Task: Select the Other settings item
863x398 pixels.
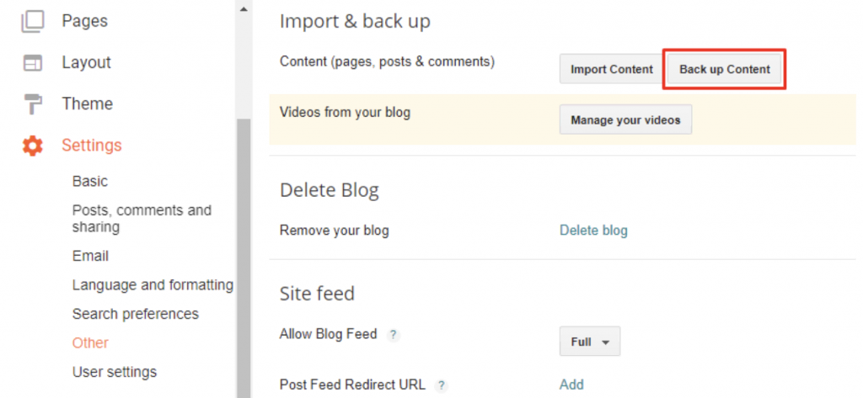Action: [x=90, y=342]
